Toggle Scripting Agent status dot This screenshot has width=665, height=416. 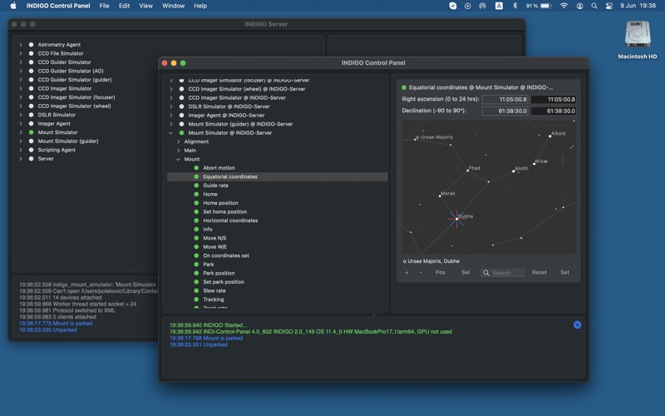(31, 150)
